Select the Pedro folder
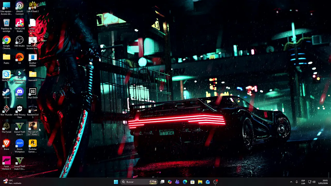 coord(6,59)
